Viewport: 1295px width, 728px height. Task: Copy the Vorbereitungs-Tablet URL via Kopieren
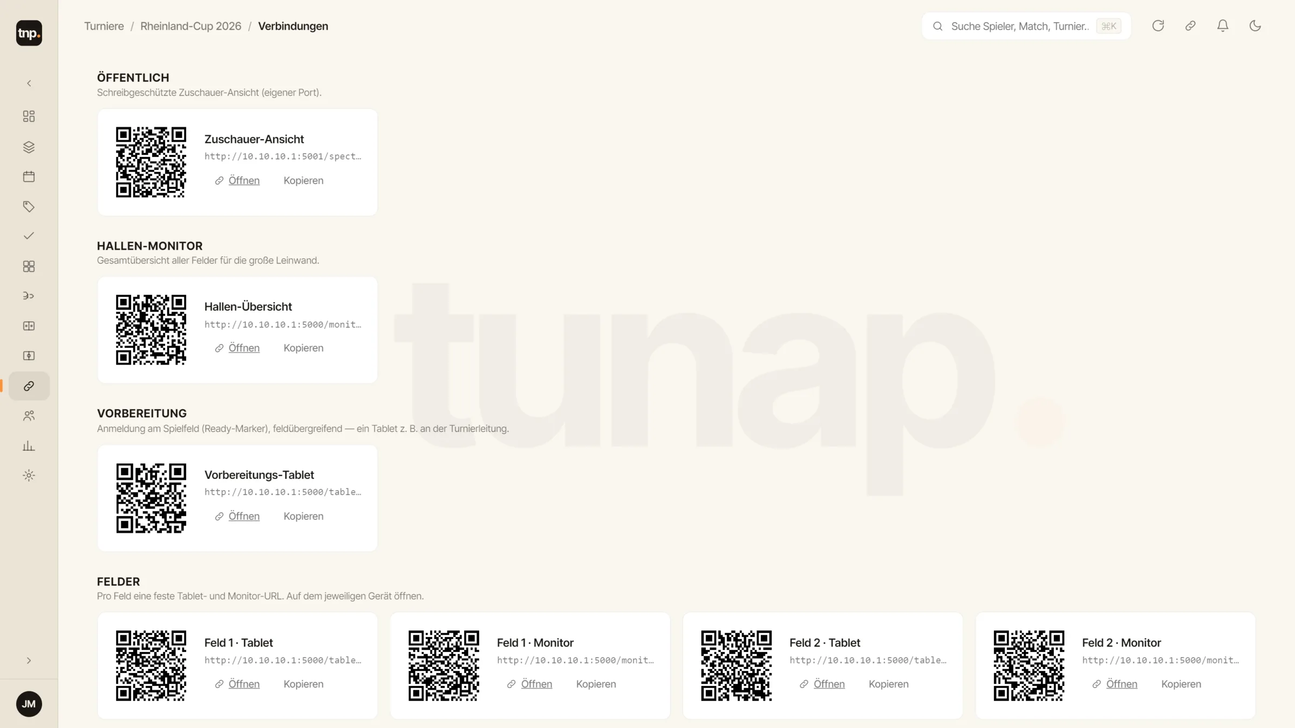pyautogui.click(x=304, y=517)
